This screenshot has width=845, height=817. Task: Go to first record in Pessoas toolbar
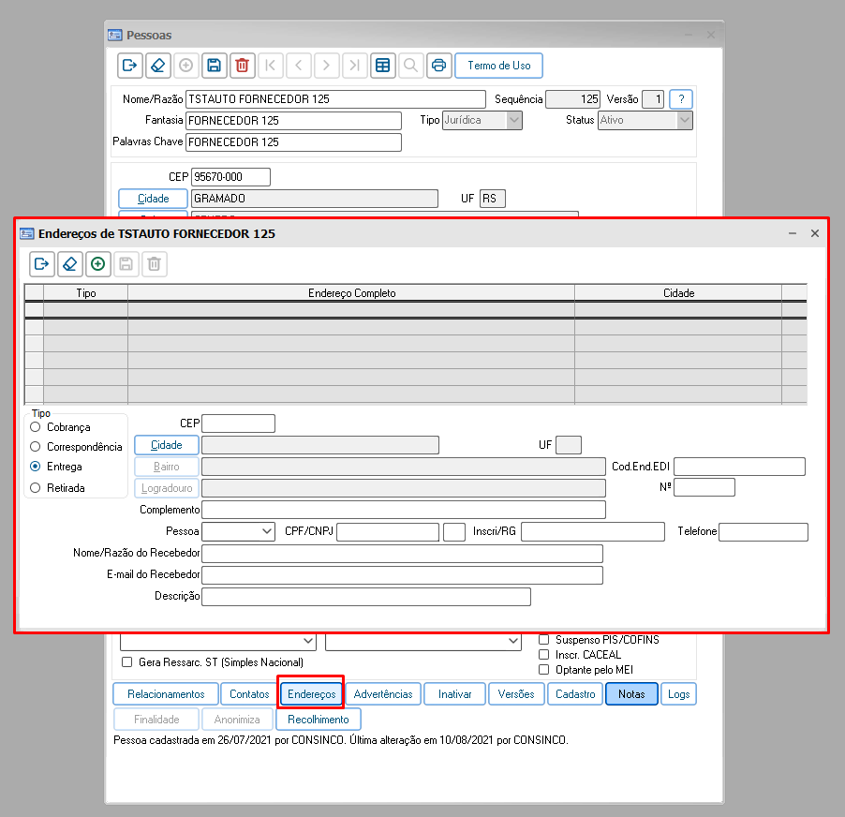coord(271,66)
